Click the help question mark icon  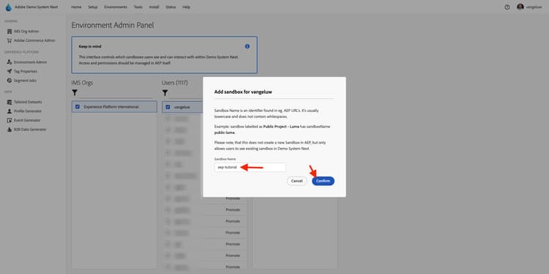coord(507,7)
